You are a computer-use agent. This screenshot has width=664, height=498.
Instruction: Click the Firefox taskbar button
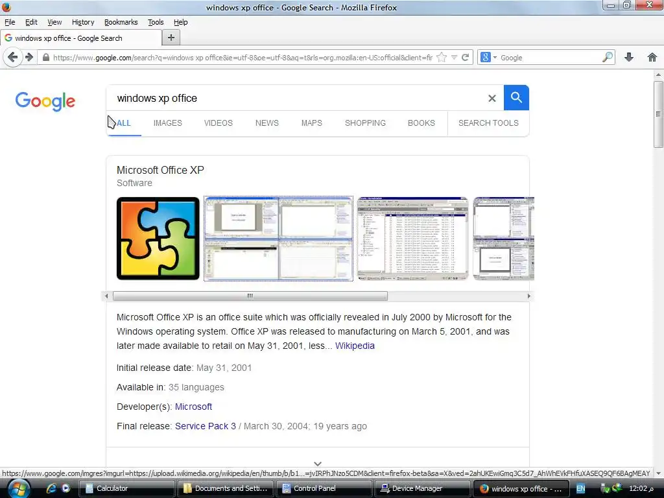click(x=521, y=488)
